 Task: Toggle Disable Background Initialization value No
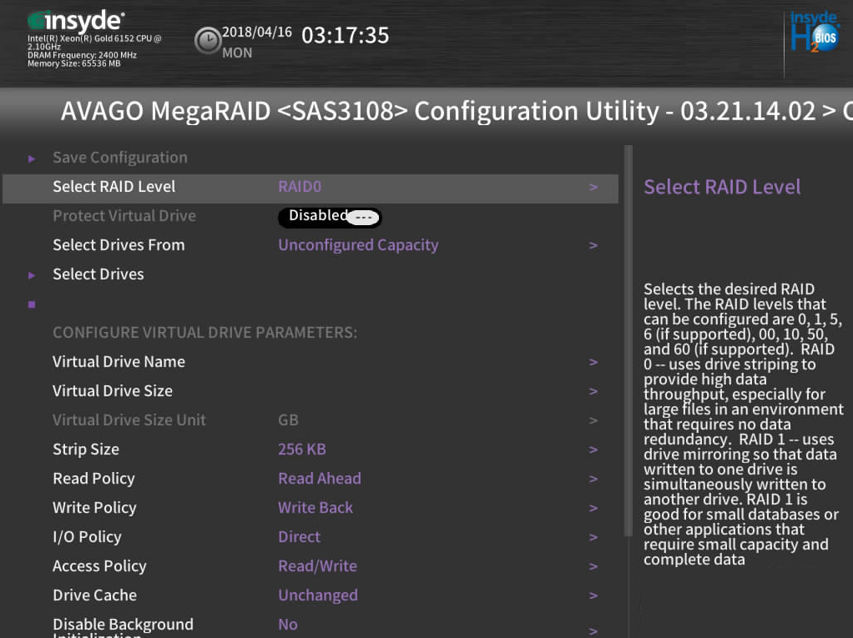point(288,625)
